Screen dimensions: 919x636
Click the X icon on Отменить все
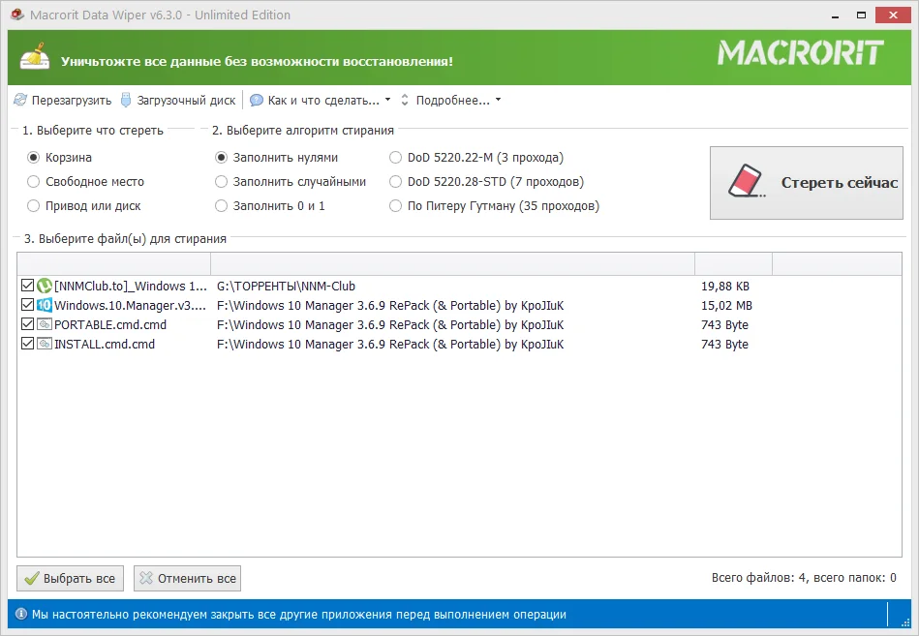[146, 578]
